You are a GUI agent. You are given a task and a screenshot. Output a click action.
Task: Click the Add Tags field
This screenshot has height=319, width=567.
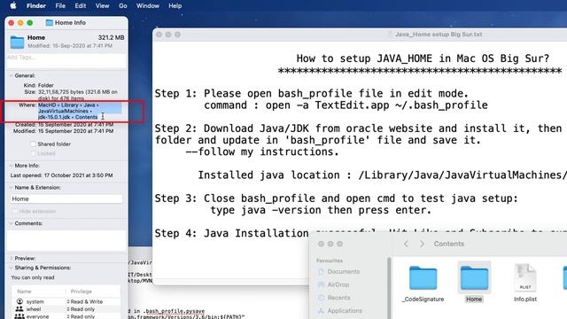click(x=66, y=60)
